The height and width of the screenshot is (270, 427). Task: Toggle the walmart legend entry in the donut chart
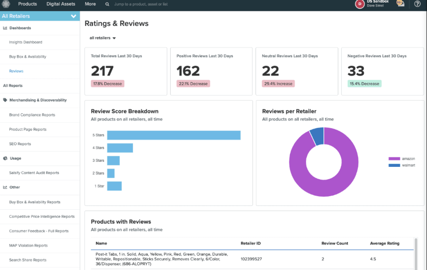point(407,165)
